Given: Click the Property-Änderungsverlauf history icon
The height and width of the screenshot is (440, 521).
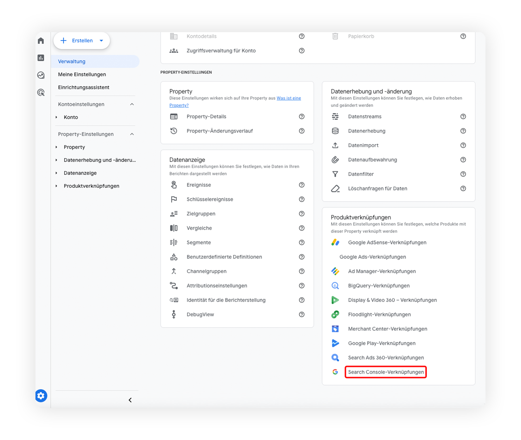Looking at the screenshot, I should 174,131.
